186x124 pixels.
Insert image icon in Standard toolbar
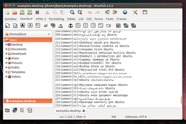click(118, 26)
